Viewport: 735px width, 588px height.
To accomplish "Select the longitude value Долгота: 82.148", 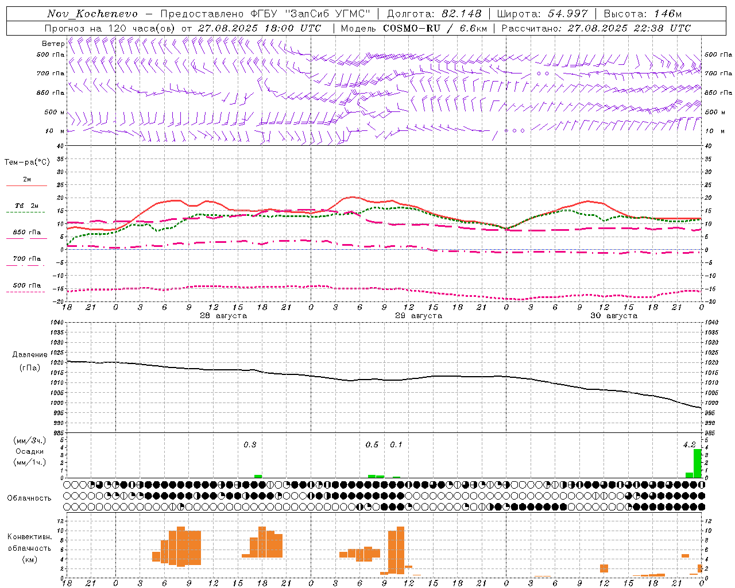I will [x=434, y=14].
